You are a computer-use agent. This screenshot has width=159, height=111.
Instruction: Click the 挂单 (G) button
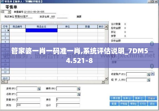click(x=127, y=98)
